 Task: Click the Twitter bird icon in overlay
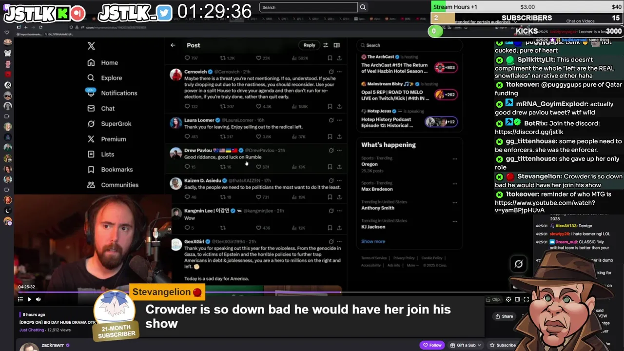164,14
